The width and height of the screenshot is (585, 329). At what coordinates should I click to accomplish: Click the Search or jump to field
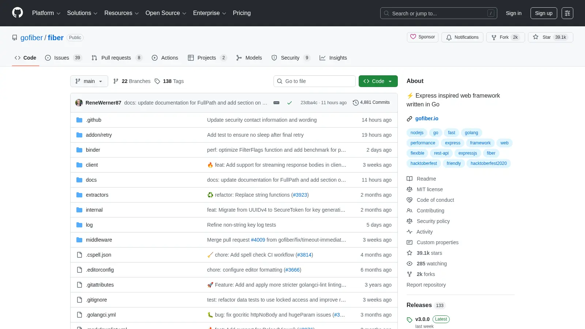point(439,13)
